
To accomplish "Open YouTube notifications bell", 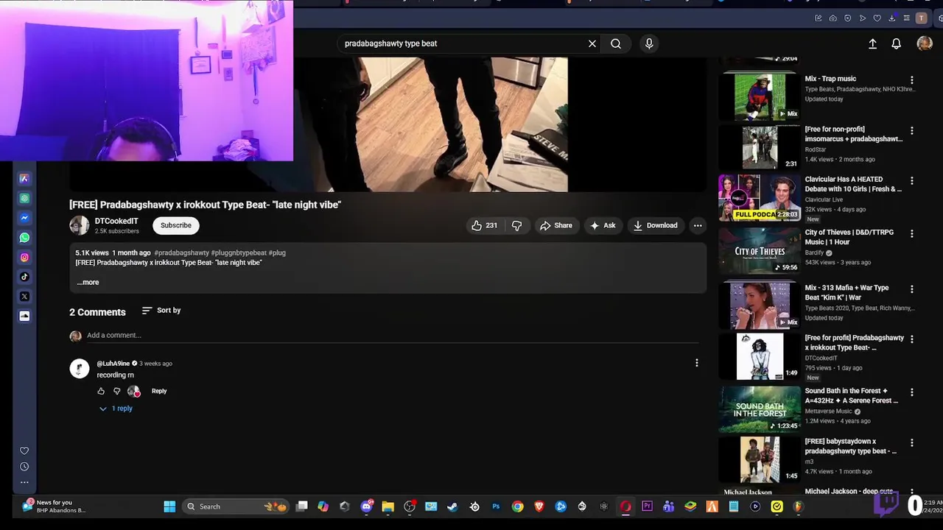I will pyautogui.click(x=896, y=43).
